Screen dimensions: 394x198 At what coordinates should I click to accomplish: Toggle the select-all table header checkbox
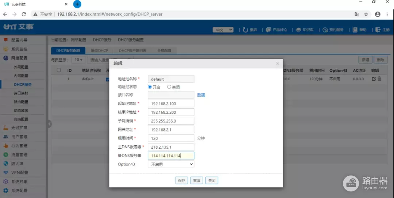(x=59, y=70)
